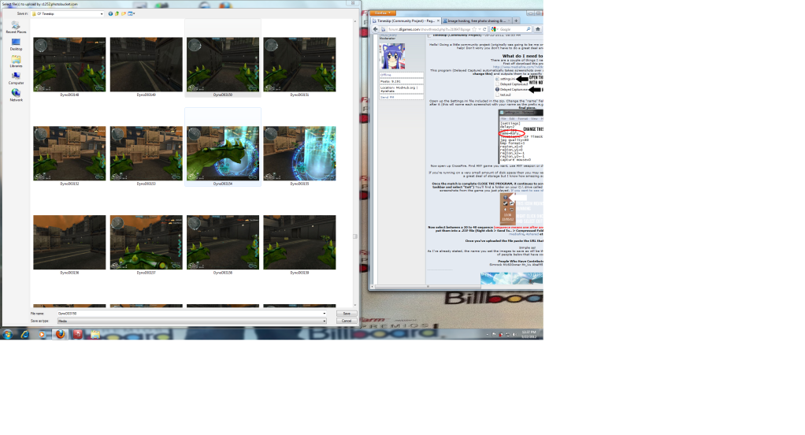Click the 'Offline' status link in forum sidebar
Image resolution: width=805 pixels, height=435 pixels.
point(385,75)
